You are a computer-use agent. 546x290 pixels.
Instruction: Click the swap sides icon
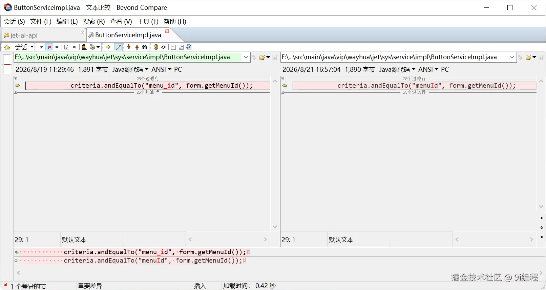(x=156, y=47)
